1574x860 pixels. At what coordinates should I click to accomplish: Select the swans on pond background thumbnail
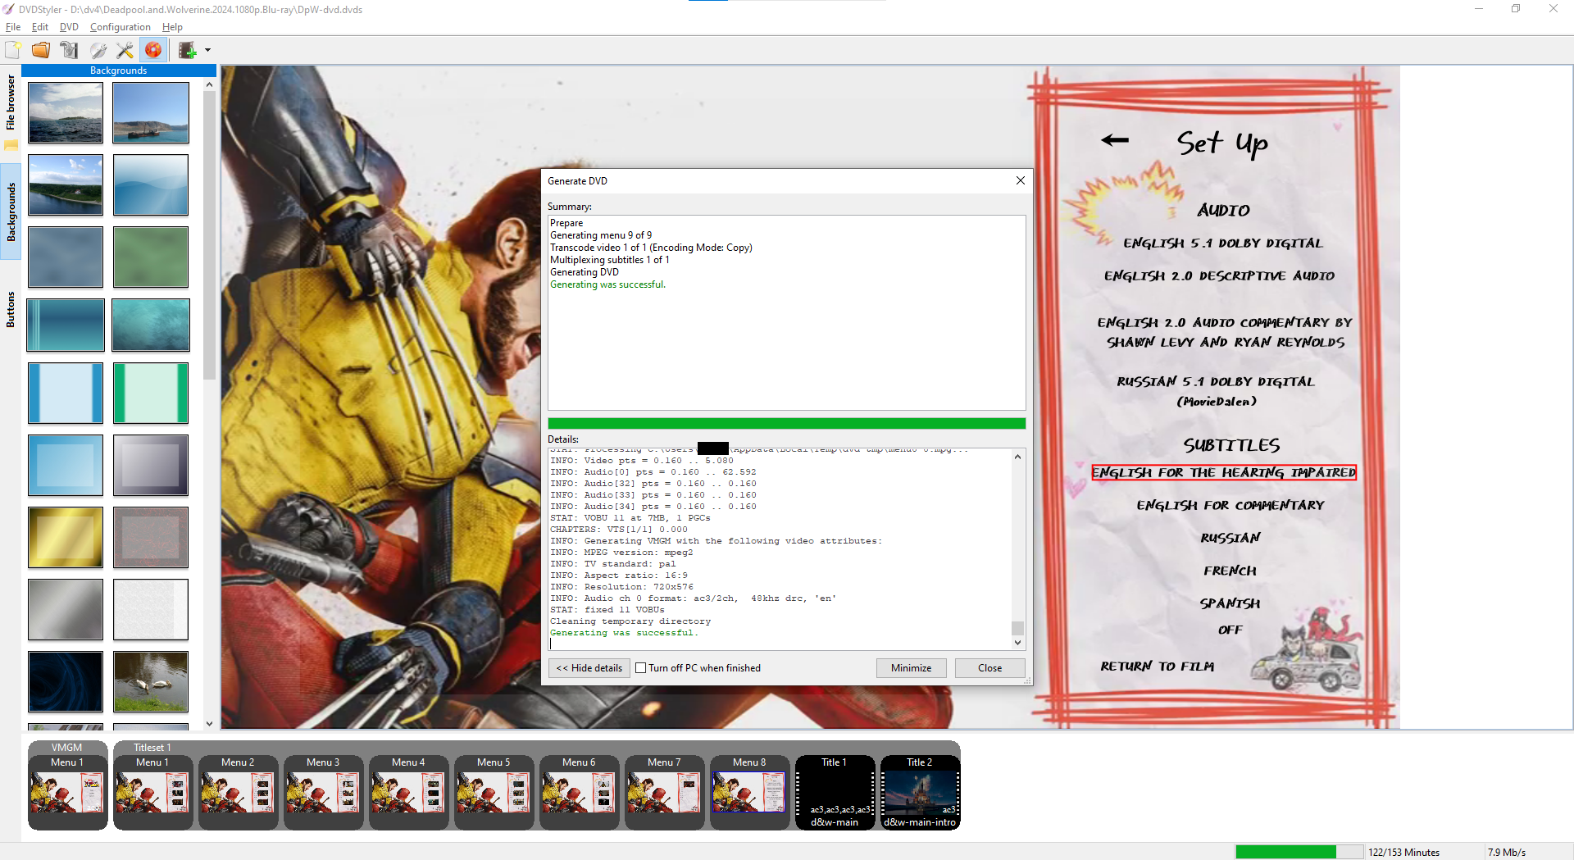coord(151,681)
